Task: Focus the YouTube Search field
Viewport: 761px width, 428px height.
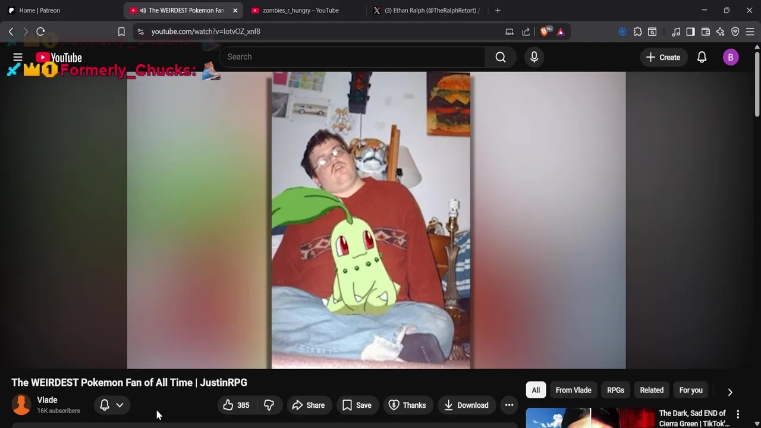Action: pos(353,57)
